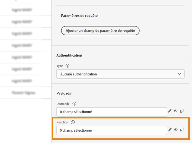192x143 pixels.
Task: Copy the Réaction payload to clipboard
Action: click(182, 130)
